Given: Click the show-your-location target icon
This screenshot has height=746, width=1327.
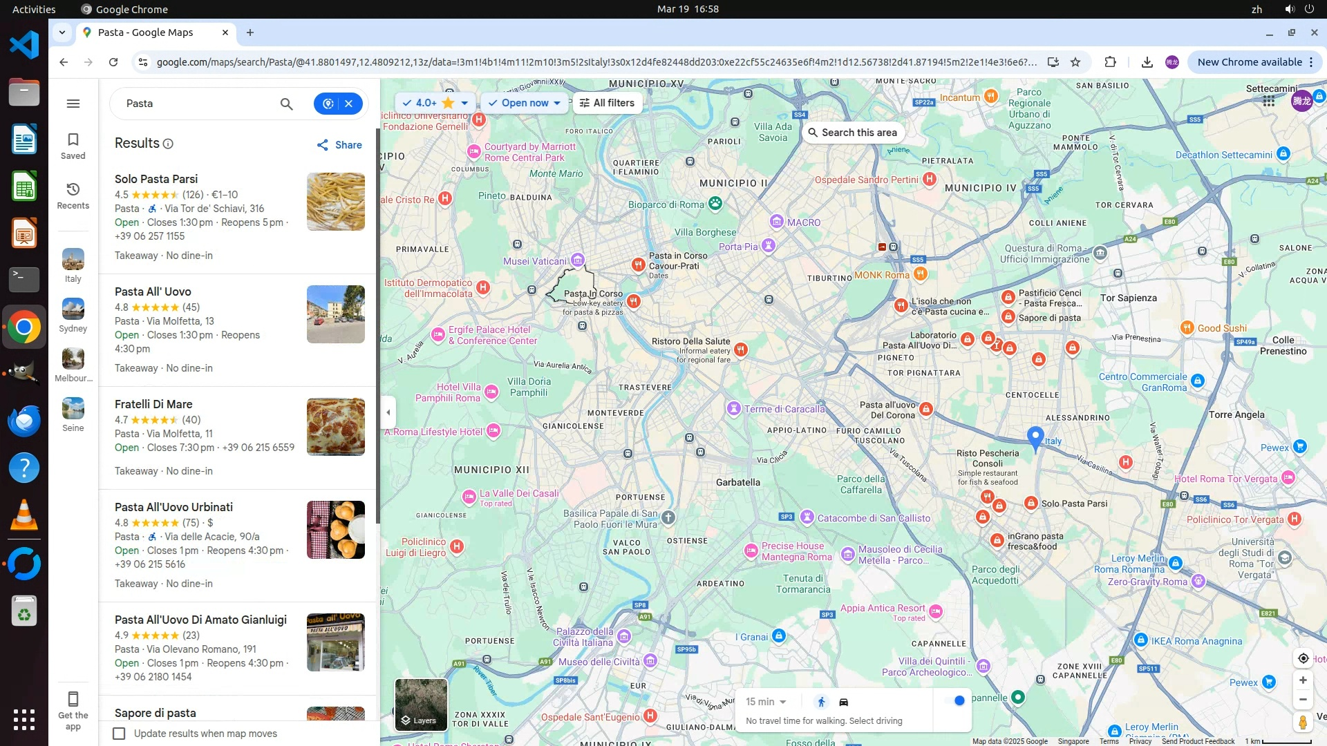Looking at the screenshot, I should click(1302, 658).
